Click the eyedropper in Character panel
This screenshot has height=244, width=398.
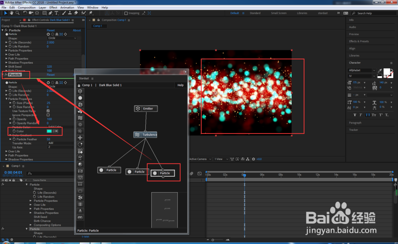tap(380, 71)
